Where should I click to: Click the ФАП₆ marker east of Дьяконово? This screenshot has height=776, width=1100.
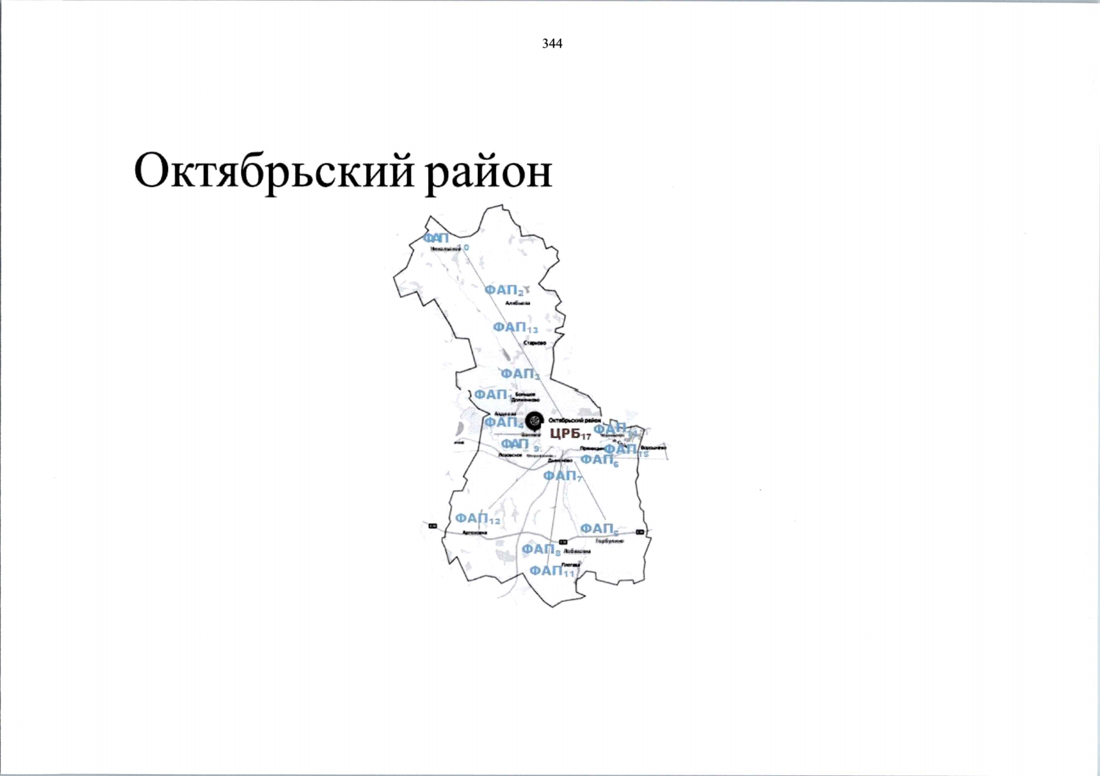tap(598, 460)
